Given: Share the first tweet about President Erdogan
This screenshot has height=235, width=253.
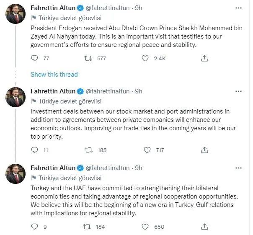Looking at the screenshot, I should click(x=204, y=59).
